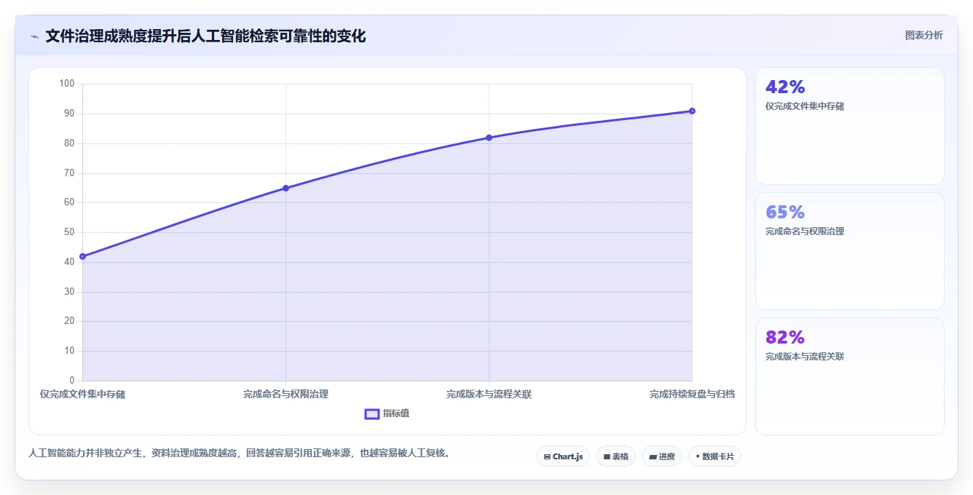This screenshot has height=495, width=973.
Task: Click the small icon inside the Chart.js chip
Action: click(x=547, y=457)
